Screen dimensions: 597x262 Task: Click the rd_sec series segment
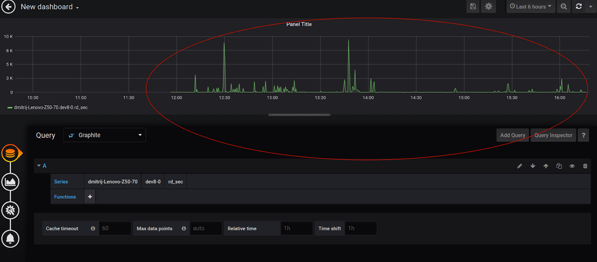click(x=176, y=182)
